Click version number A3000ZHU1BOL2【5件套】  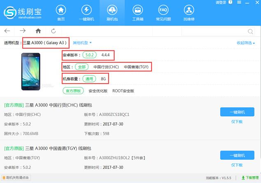coord(122,158)
